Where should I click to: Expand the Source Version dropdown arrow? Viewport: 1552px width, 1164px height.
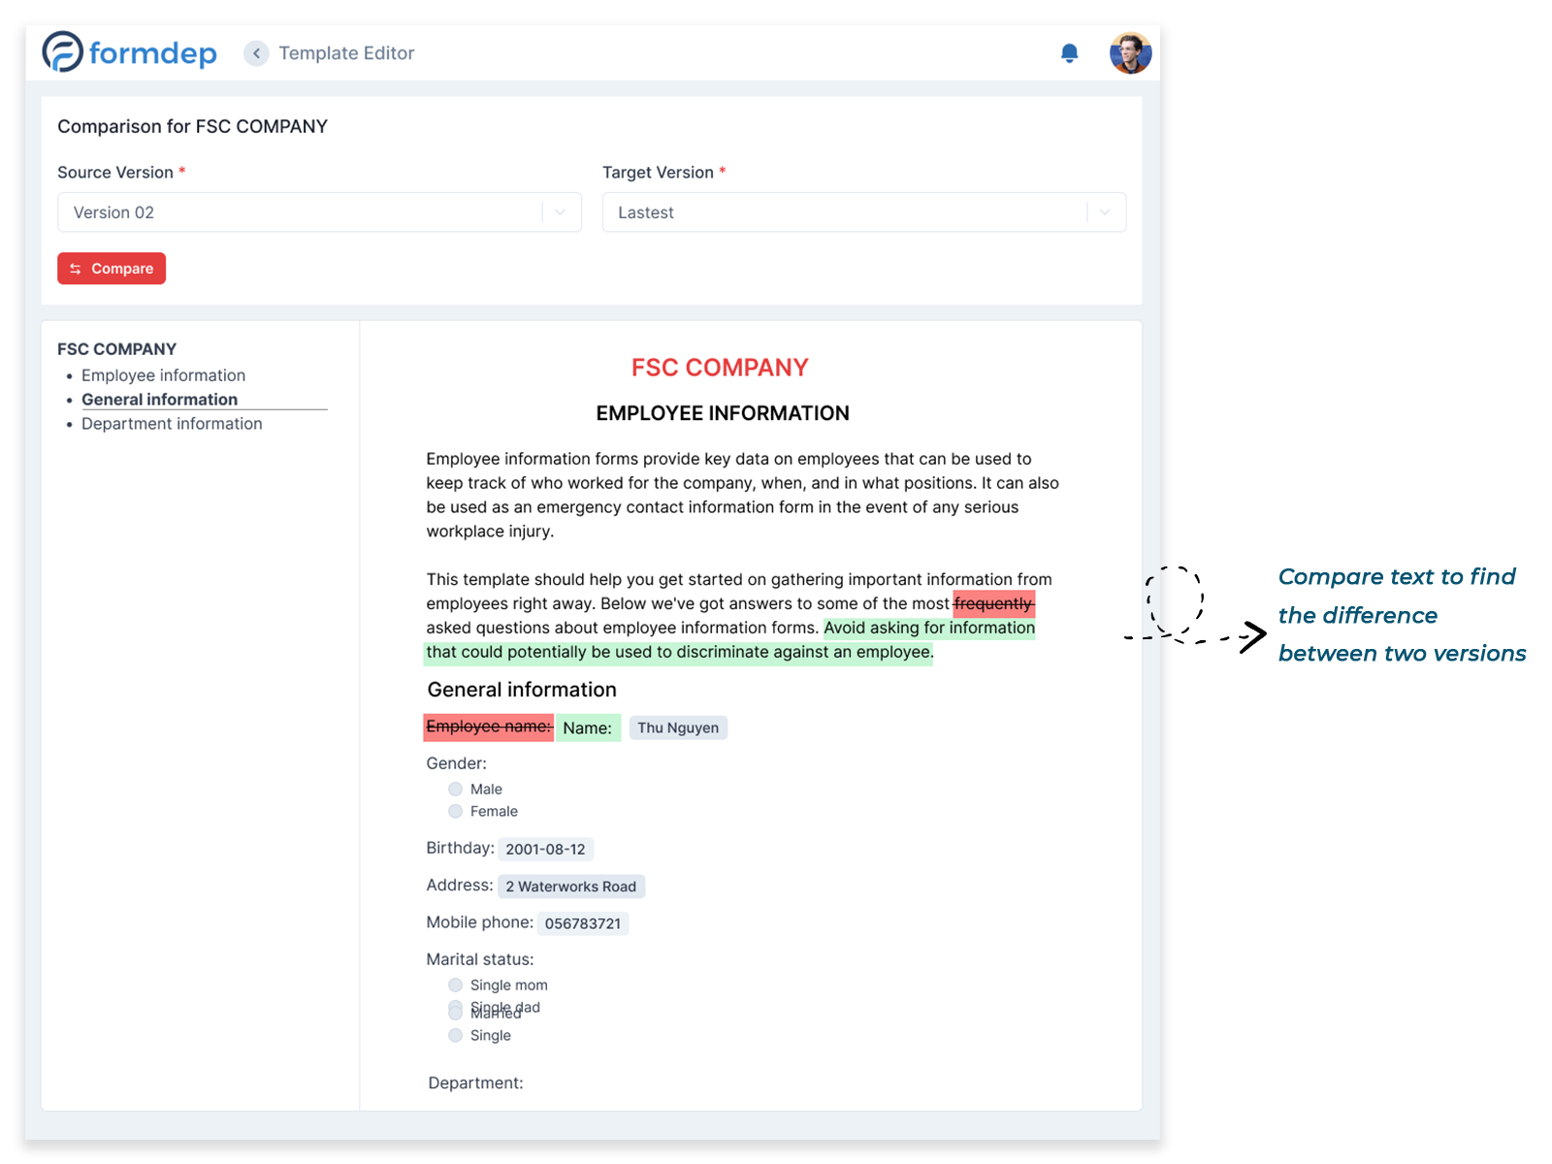560,212
